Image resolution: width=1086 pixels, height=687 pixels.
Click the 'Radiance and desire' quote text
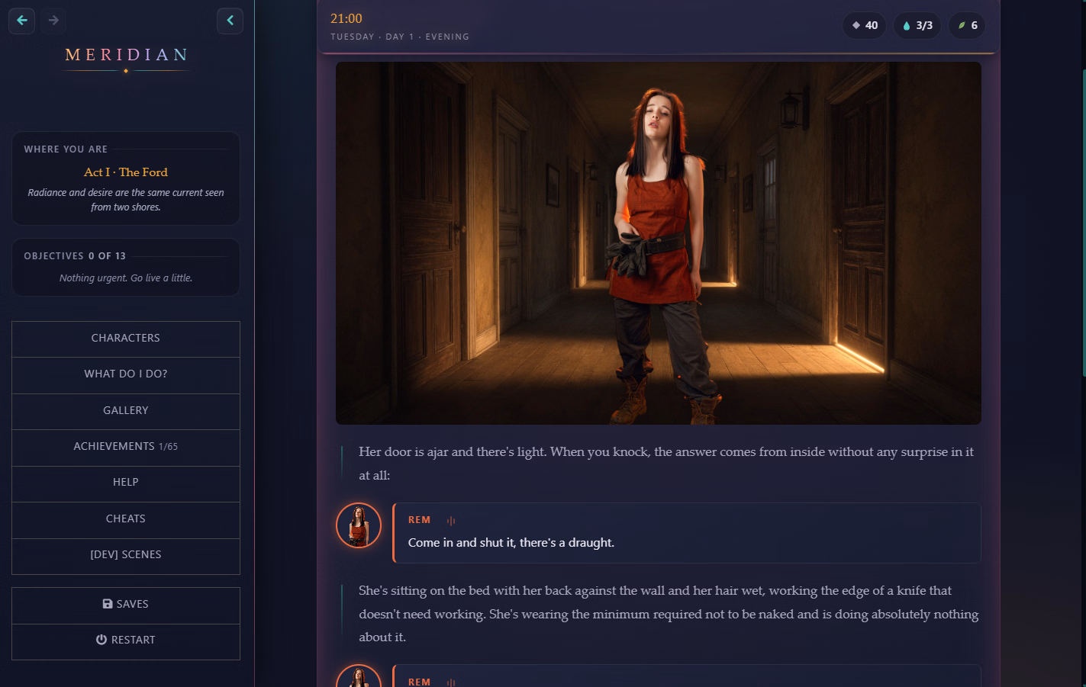[126, 200]
